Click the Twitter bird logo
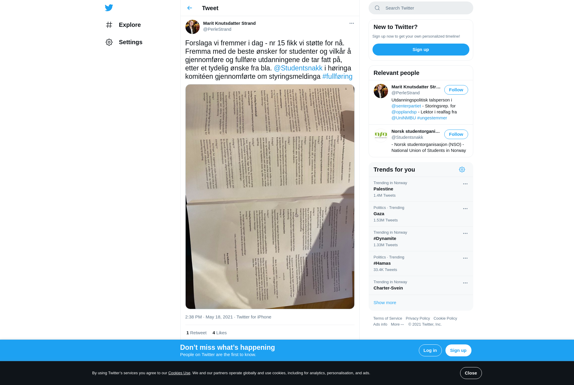 tap(109, 8)
